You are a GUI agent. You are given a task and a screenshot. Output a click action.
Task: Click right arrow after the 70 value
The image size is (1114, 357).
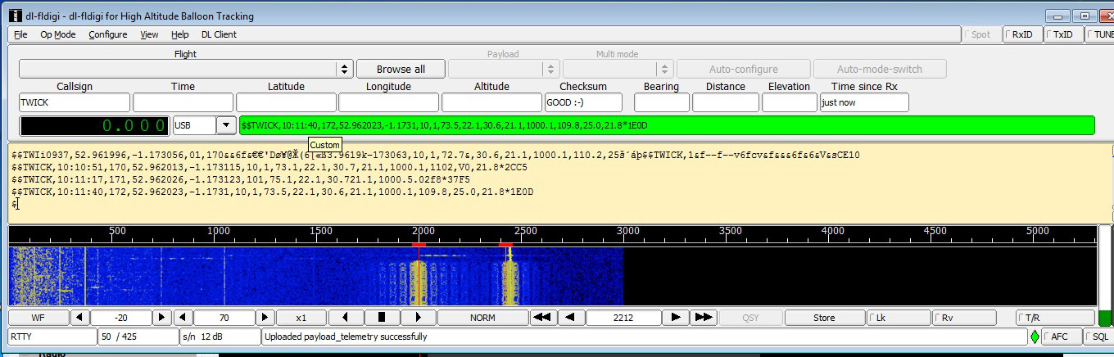coord(265,318)
